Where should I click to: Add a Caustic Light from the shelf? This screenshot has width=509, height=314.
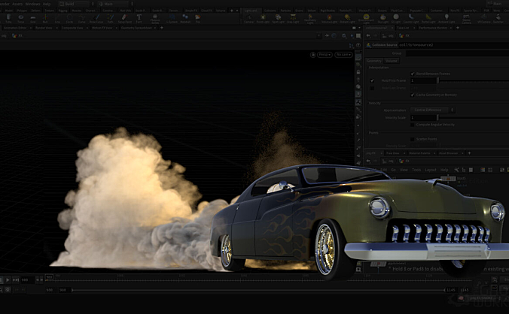[411, 19]
